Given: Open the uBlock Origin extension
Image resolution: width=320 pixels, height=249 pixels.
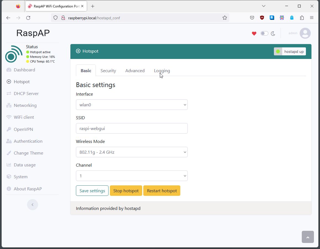Looking at the screenshot, I should pos(262,18).
